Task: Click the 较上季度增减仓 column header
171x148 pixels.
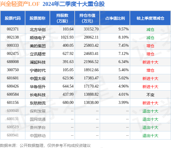Action: (150, 18)
